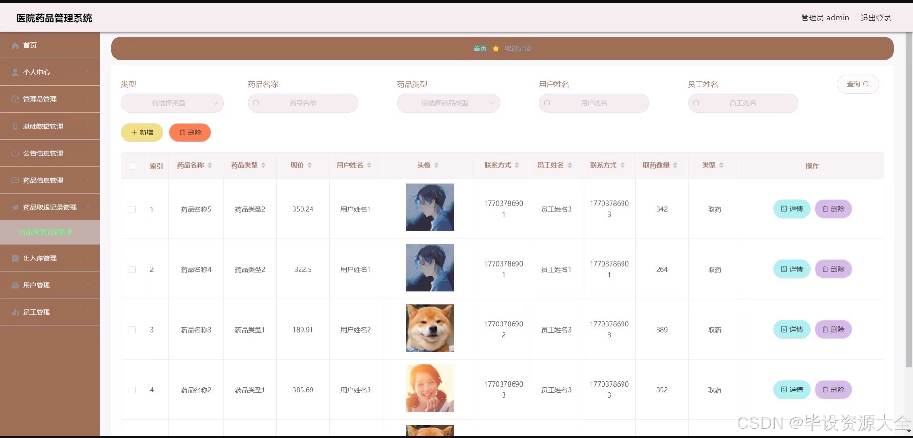Expand 出入库管理 sidebar chevron

87,258
